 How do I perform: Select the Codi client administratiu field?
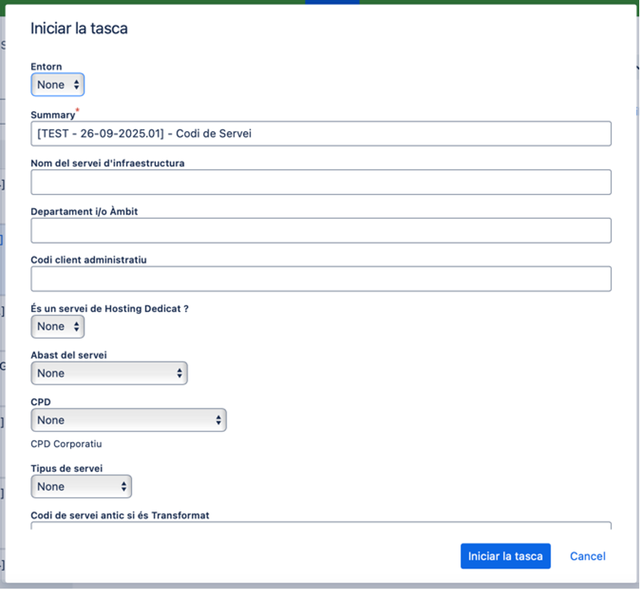point(321,279)
